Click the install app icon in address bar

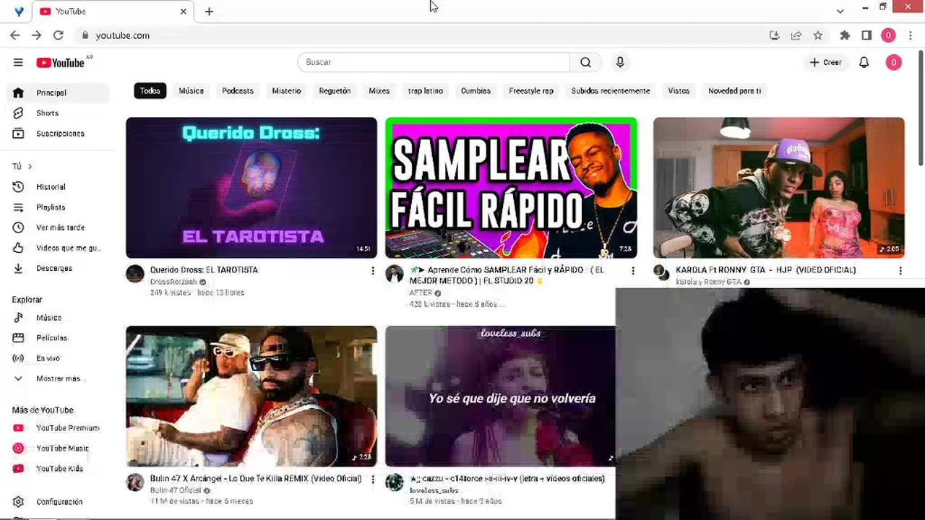774,35
